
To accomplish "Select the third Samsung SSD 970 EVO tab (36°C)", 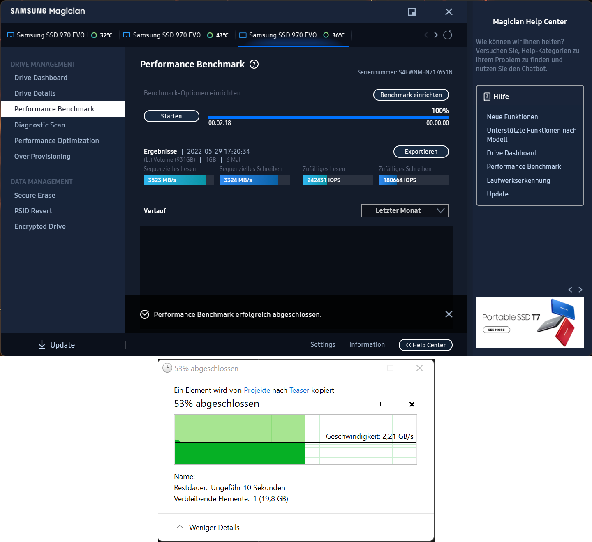I will (293, 35).
